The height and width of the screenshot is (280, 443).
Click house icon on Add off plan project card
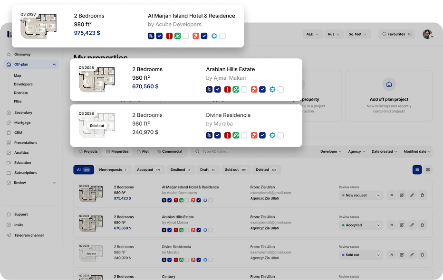(x=389, y=84)
